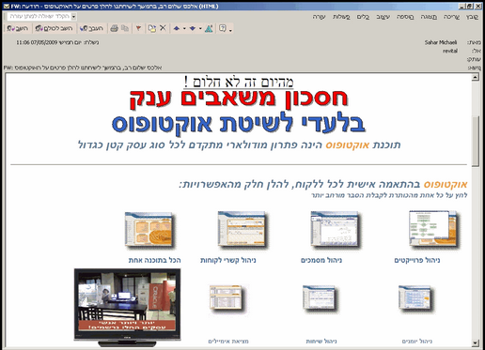The width and height of the screenshot is (485, 350).
Task: Click the הכל בתוכנה אחת link text
Action: point(155,260)
